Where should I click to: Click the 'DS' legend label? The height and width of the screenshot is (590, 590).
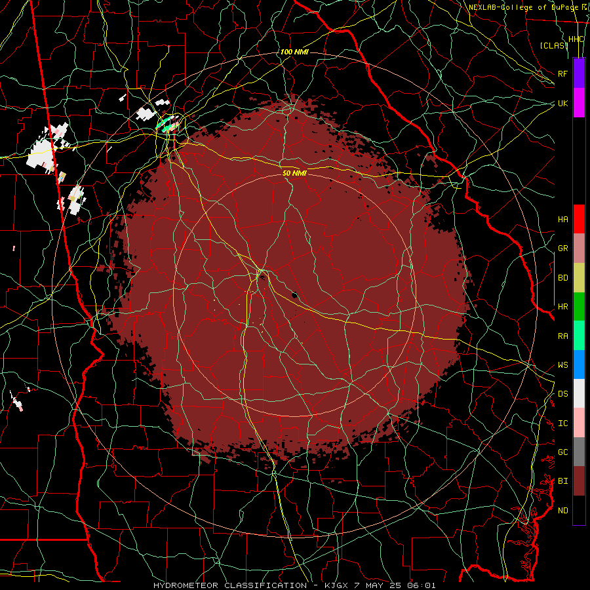562,394
